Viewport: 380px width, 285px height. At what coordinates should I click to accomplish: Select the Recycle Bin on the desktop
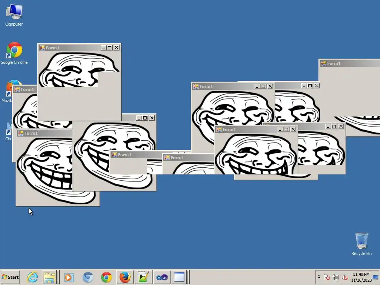point(361,244)
